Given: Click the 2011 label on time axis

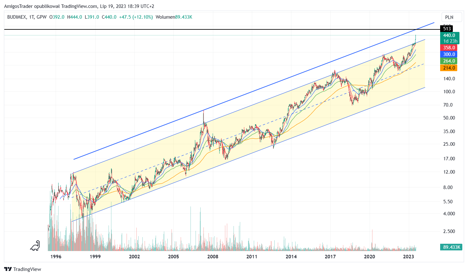Looking at the screenshot, I should coord(252,256).
